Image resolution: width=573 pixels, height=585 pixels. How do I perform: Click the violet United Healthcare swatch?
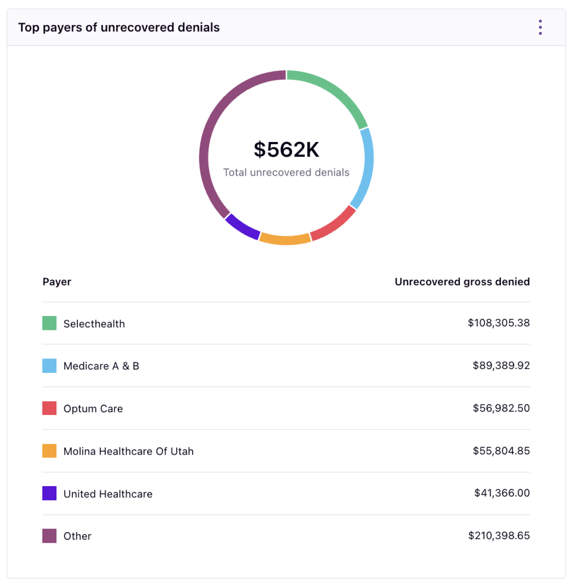[49, 493]
